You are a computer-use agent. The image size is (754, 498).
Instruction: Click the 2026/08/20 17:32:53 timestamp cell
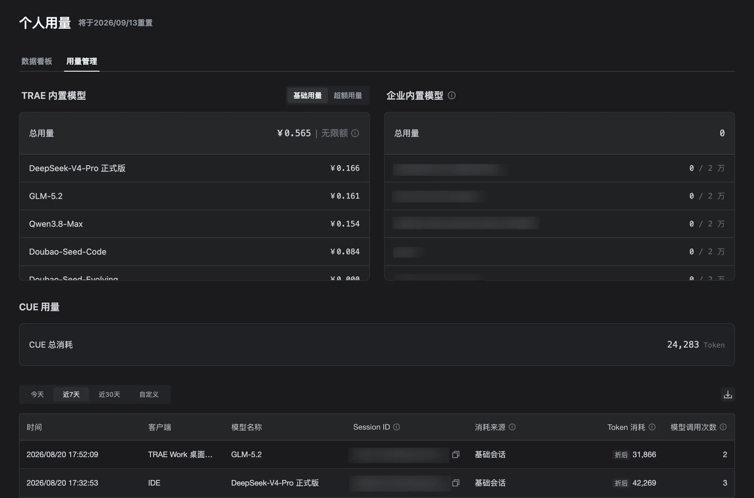[x=62, y=483]
